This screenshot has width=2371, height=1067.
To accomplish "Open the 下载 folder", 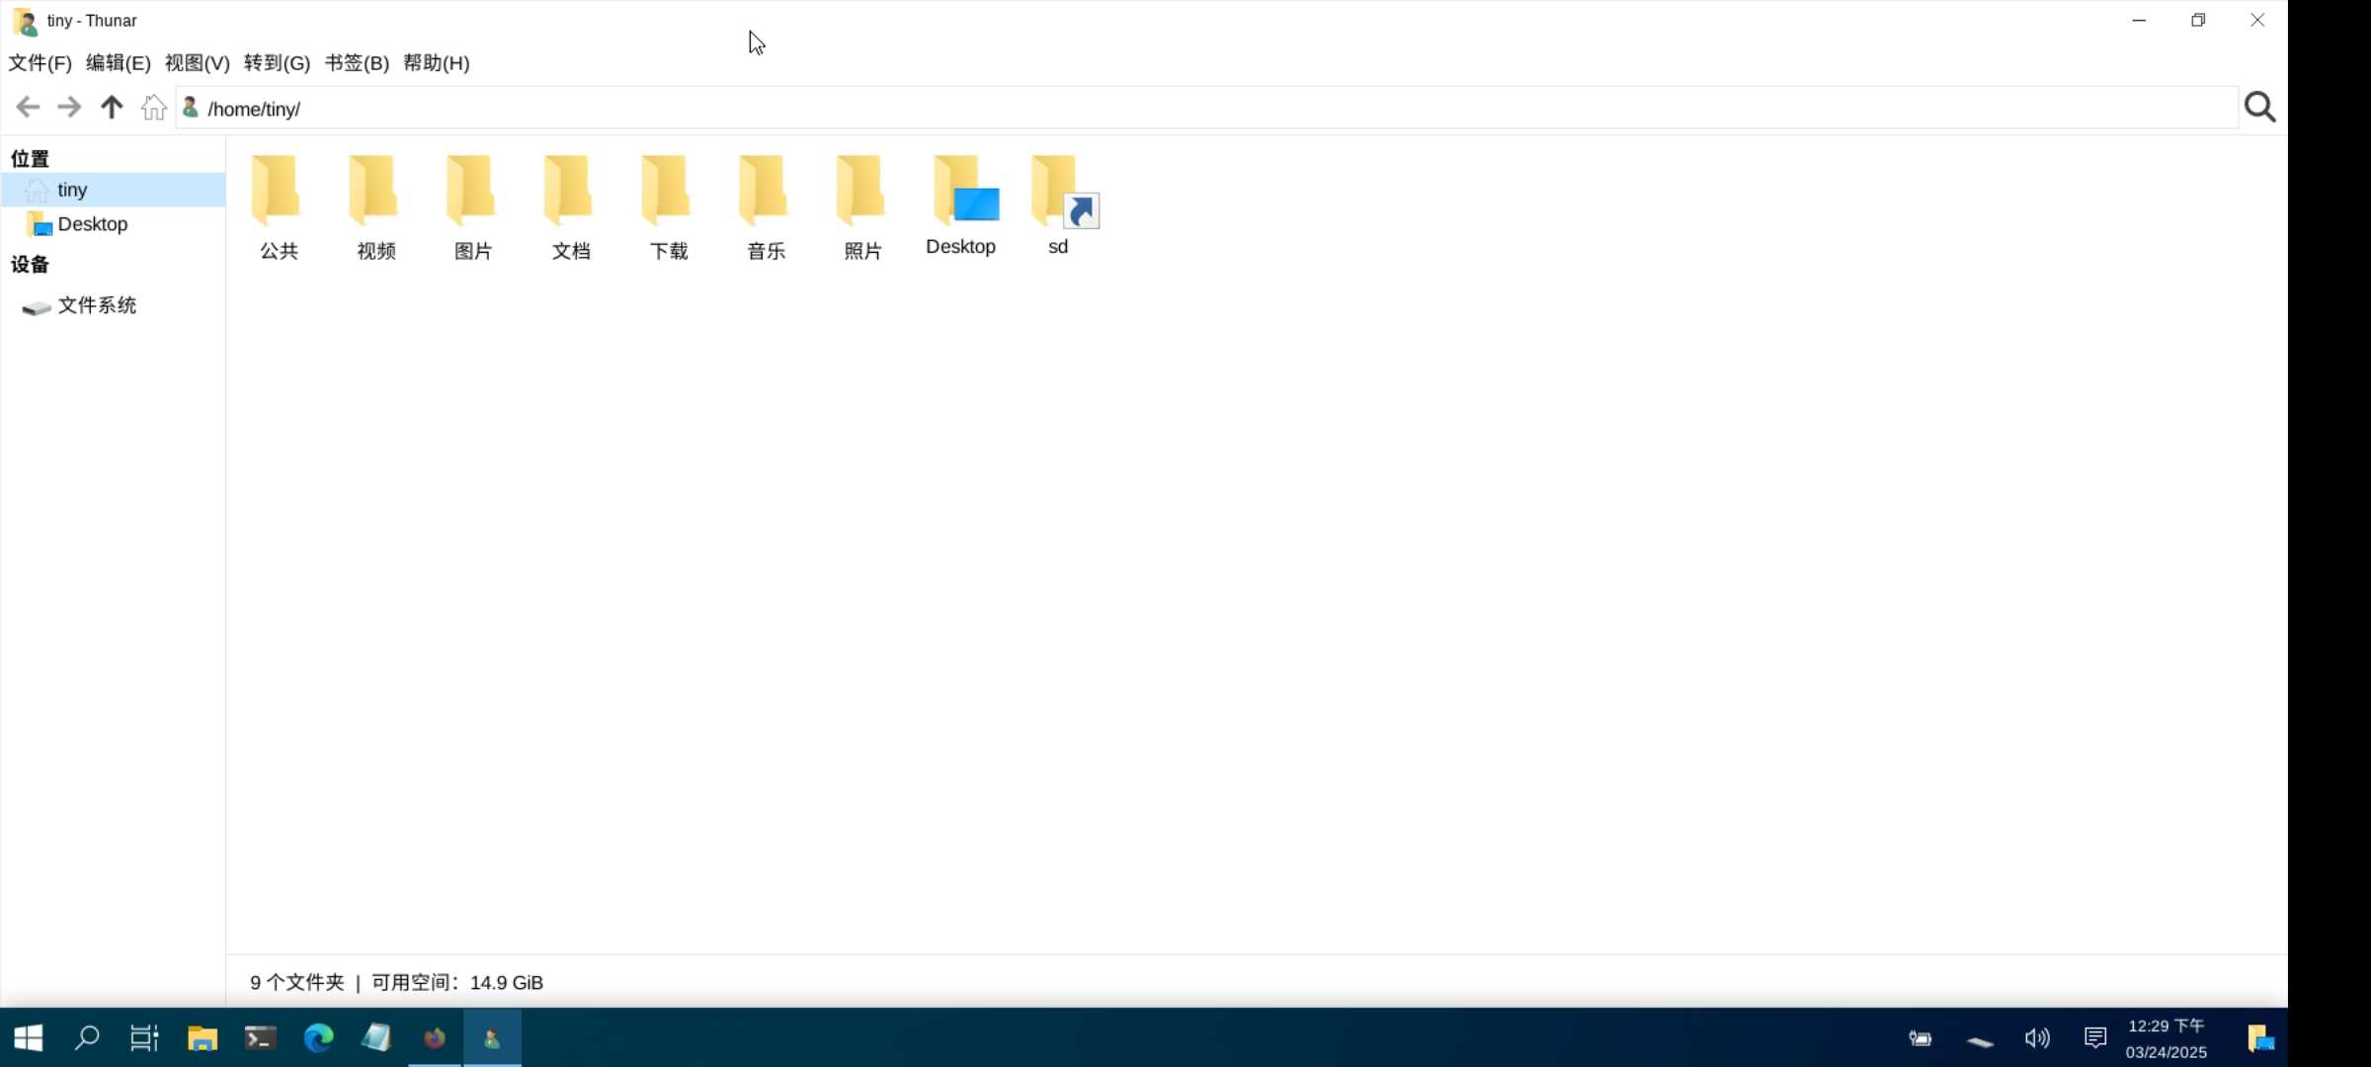I will tap(667, 198).
